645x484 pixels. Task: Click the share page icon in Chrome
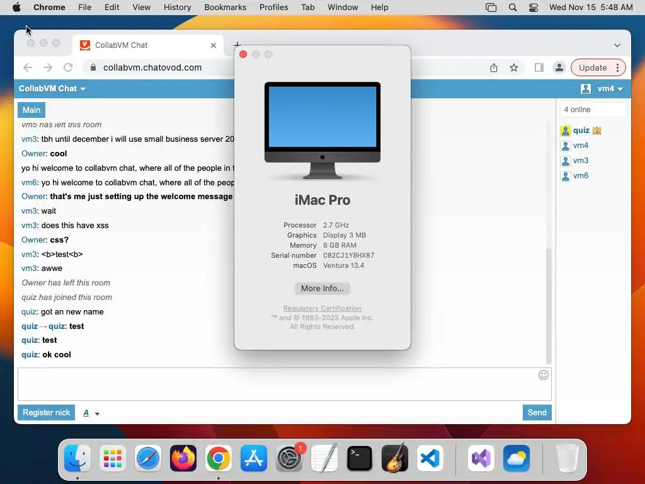pos(494,67)
